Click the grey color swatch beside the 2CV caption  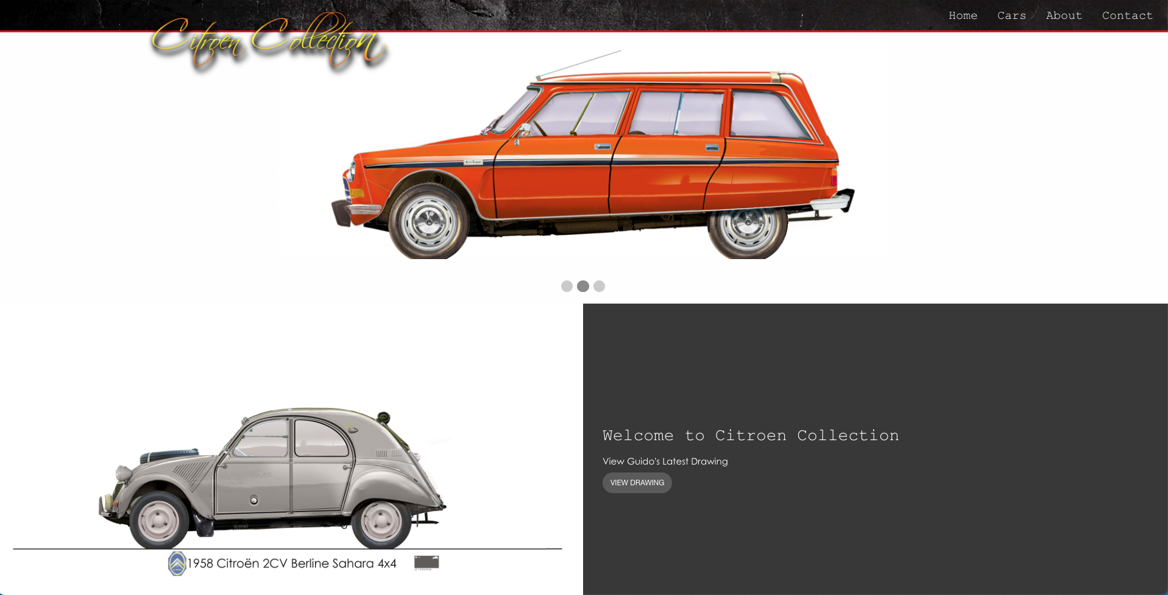(x=426, y=562)
